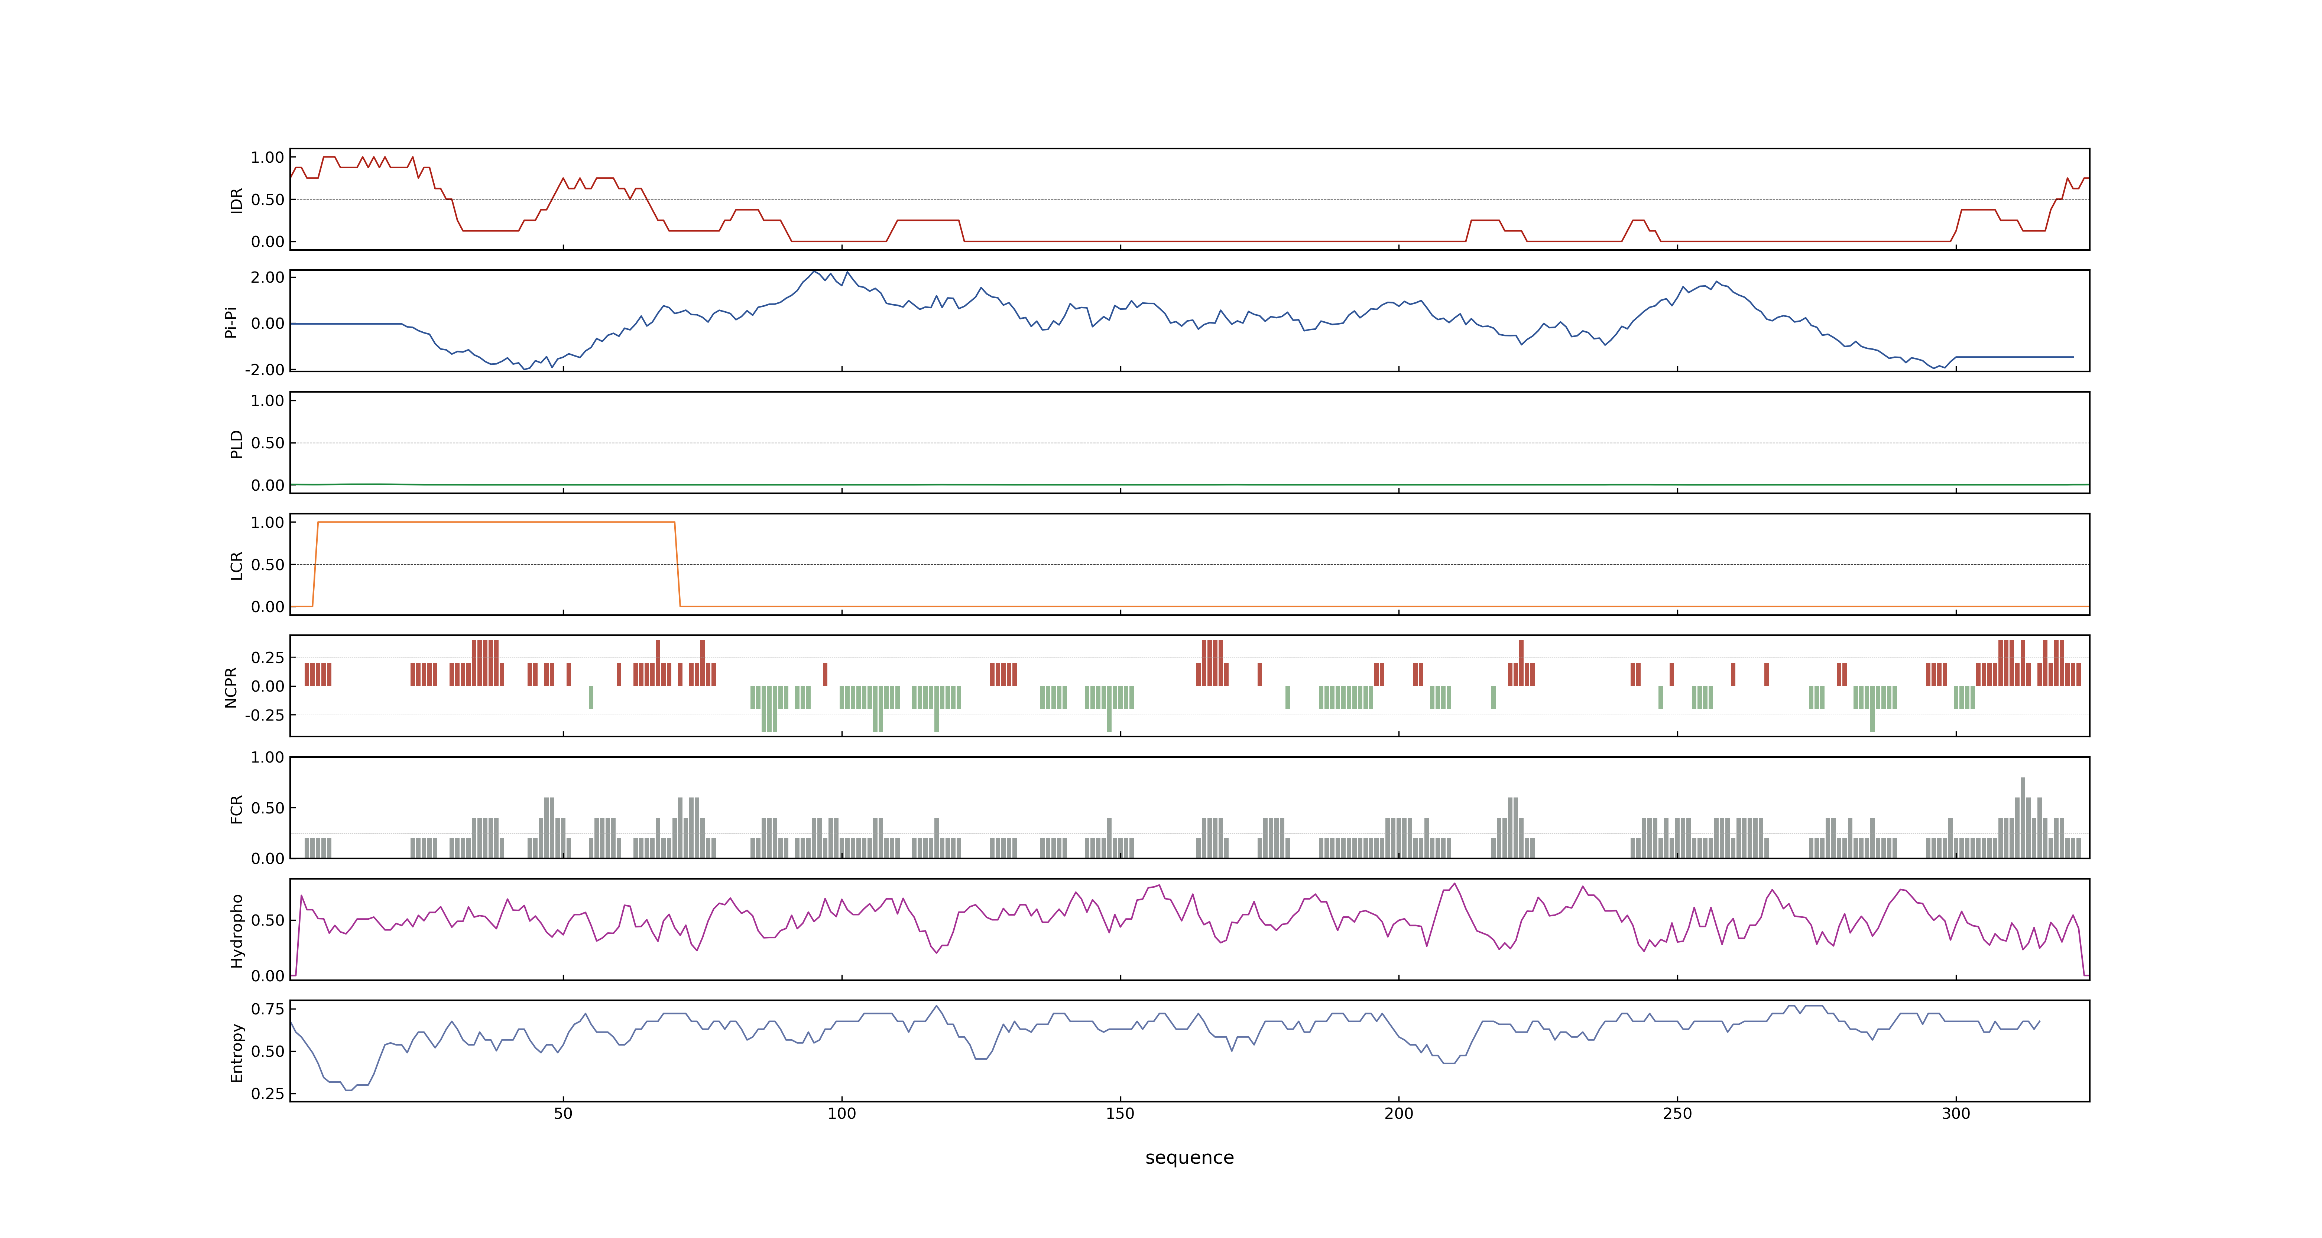Click the x-axis tick label 150
The width and height of the screenshot is (2322, 1238).
(x=1121, y=1114)
